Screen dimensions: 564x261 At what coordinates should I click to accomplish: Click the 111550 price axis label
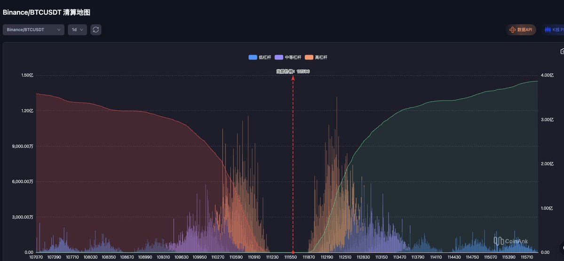click(x=290, y=257)
